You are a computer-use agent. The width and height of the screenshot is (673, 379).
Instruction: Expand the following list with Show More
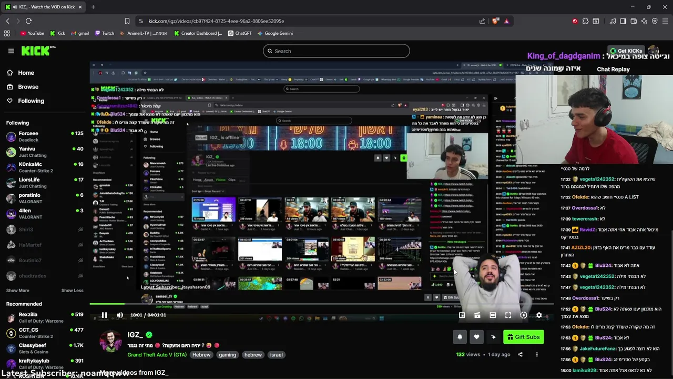(x=17, y=291)
